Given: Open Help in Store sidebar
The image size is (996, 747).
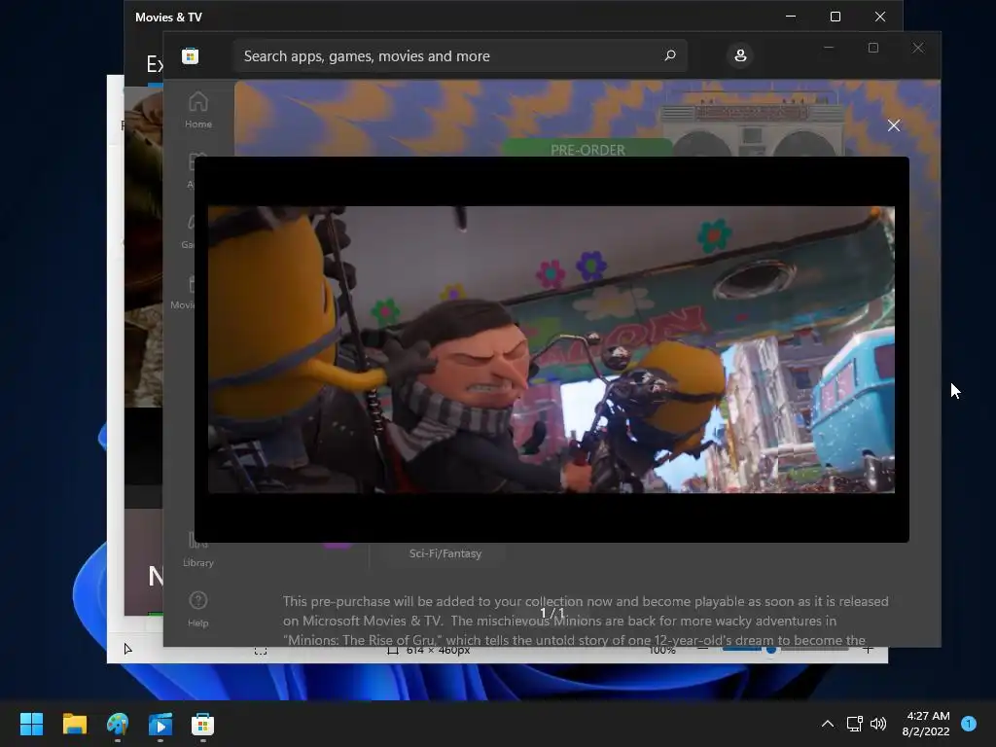Looking at the screenshot, I should tap(198, 610).
